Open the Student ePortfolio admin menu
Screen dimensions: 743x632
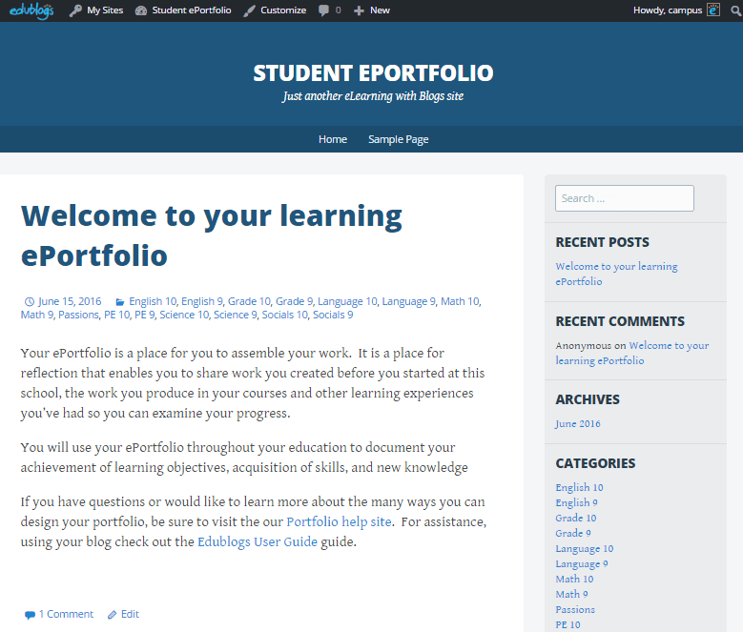192,10
